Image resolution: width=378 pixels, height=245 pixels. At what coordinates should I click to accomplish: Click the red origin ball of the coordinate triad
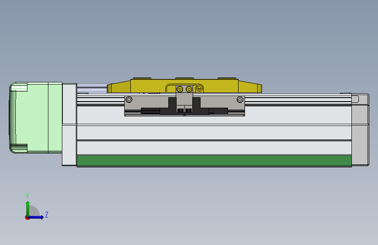27,218
